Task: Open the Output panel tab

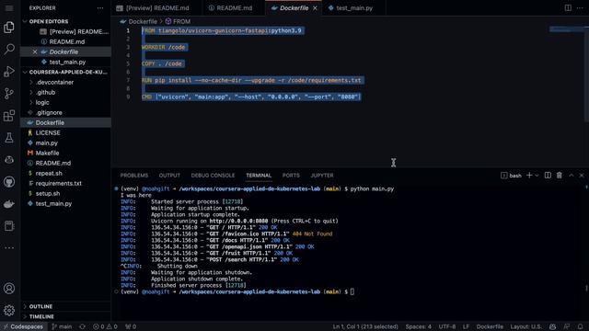Action: coord(169,176)
